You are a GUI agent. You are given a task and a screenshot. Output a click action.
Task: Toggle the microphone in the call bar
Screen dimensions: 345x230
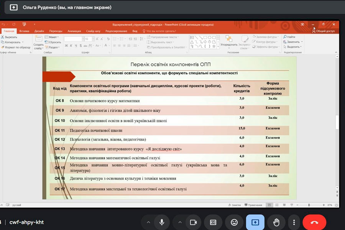point(162,222)
